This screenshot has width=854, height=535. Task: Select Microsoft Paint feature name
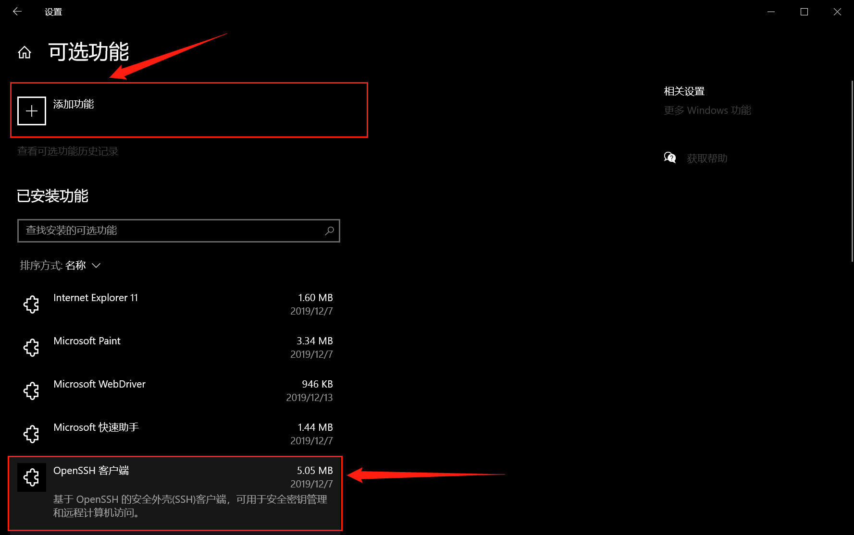[87, 341]
